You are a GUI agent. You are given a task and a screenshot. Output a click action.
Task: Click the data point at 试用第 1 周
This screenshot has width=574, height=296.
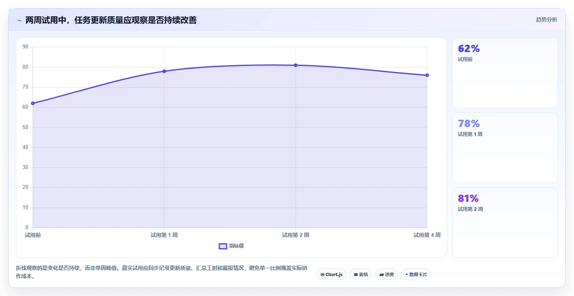pos(164,71)
